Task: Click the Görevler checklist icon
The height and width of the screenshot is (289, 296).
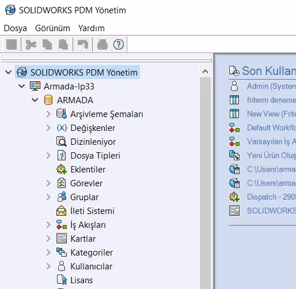Action: (x=62, y=183)
